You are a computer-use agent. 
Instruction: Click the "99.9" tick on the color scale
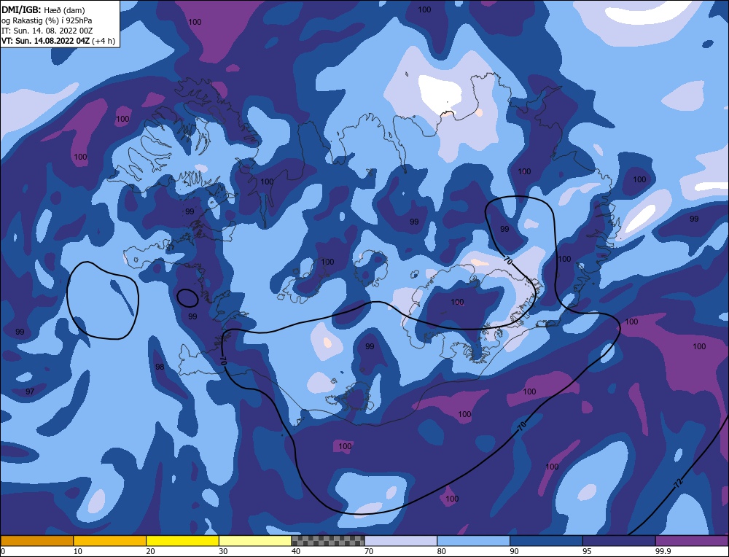[663, 551]
